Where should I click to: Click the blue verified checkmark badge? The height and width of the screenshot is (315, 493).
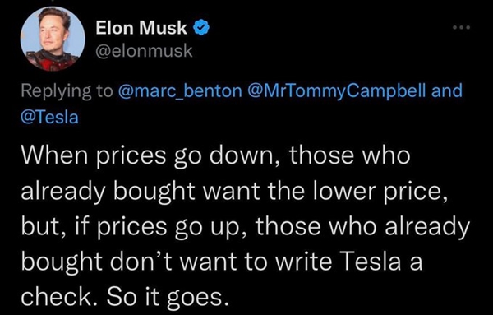pos(201,27)
